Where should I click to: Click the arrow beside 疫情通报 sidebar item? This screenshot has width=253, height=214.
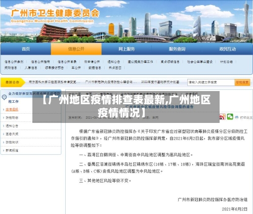pos(4,109)
